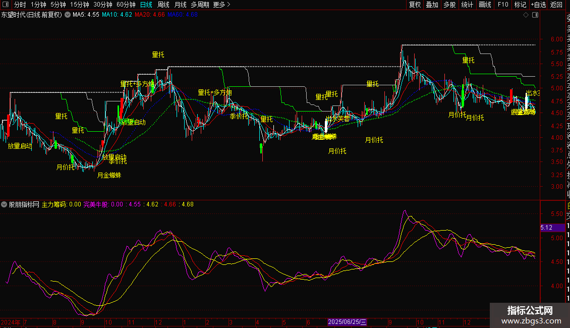Select the 1分钟 period
The width and height of the screenshot is (570, 328).
pos(38,5)
